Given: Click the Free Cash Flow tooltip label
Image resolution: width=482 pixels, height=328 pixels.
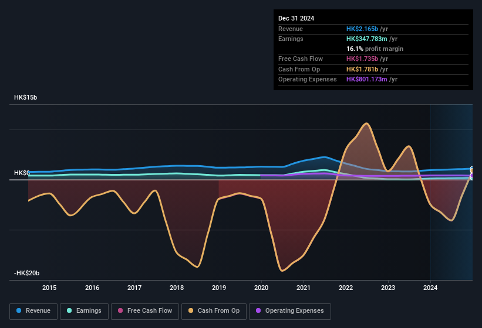Looking at the screenshot, I should [x=301, y=59].
